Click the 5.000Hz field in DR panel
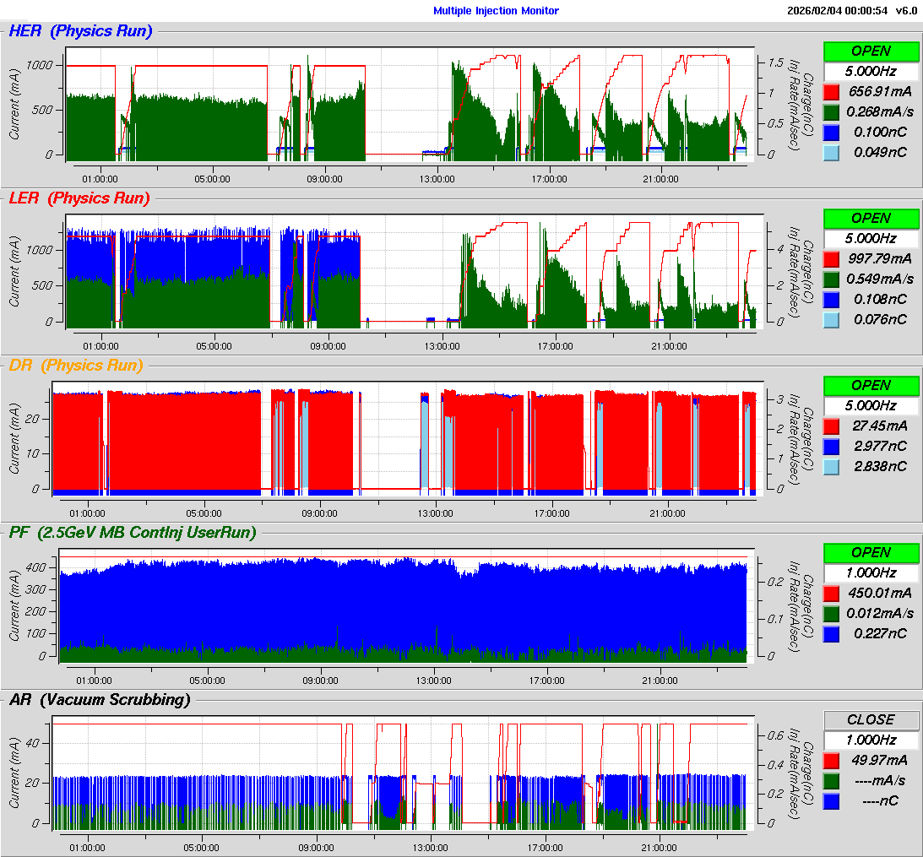Image resolution: width=923 pixels, height=857 pixels. tap(871, 405)
